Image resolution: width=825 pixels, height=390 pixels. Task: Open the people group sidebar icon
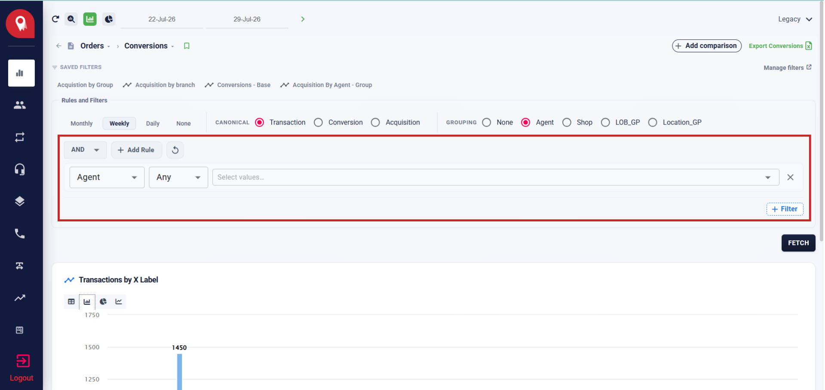20,105
